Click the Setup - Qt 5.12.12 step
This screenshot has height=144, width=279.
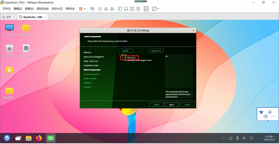[91, 61]
